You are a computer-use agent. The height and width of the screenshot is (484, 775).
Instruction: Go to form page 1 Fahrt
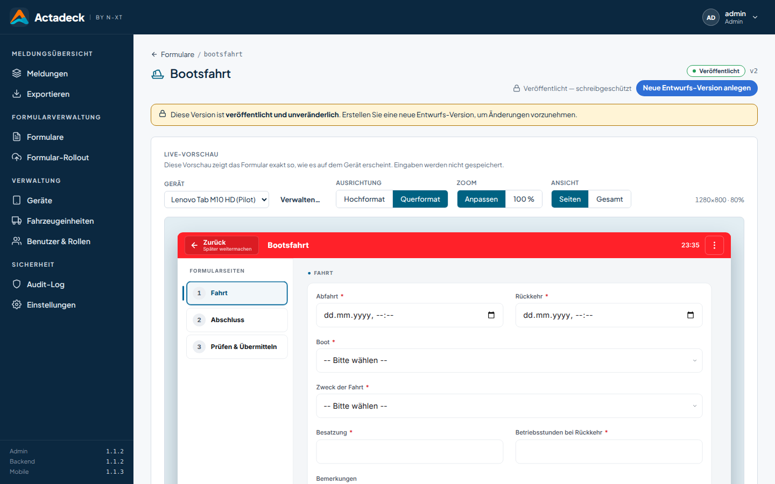coord(237,293)
